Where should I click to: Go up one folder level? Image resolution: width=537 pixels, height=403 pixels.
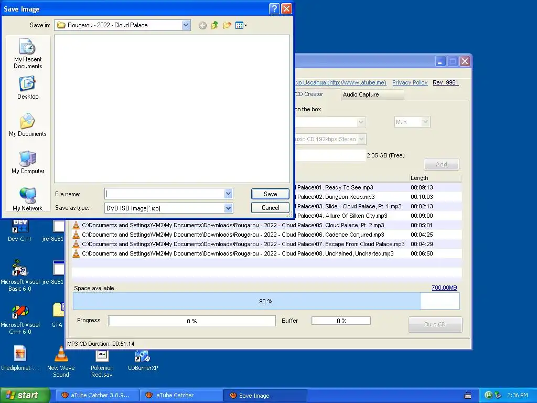[x=214, y=25]
